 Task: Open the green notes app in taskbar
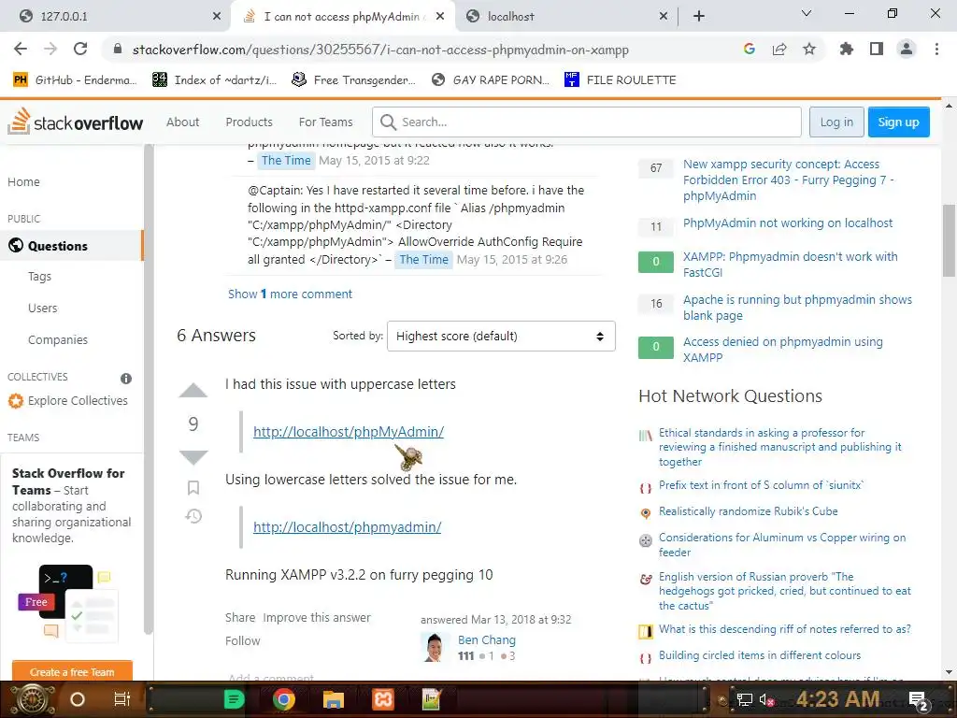(233, 699)
